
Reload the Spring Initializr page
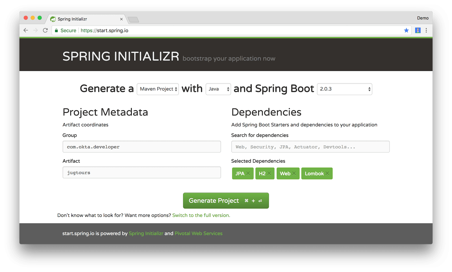coord(45,30)
